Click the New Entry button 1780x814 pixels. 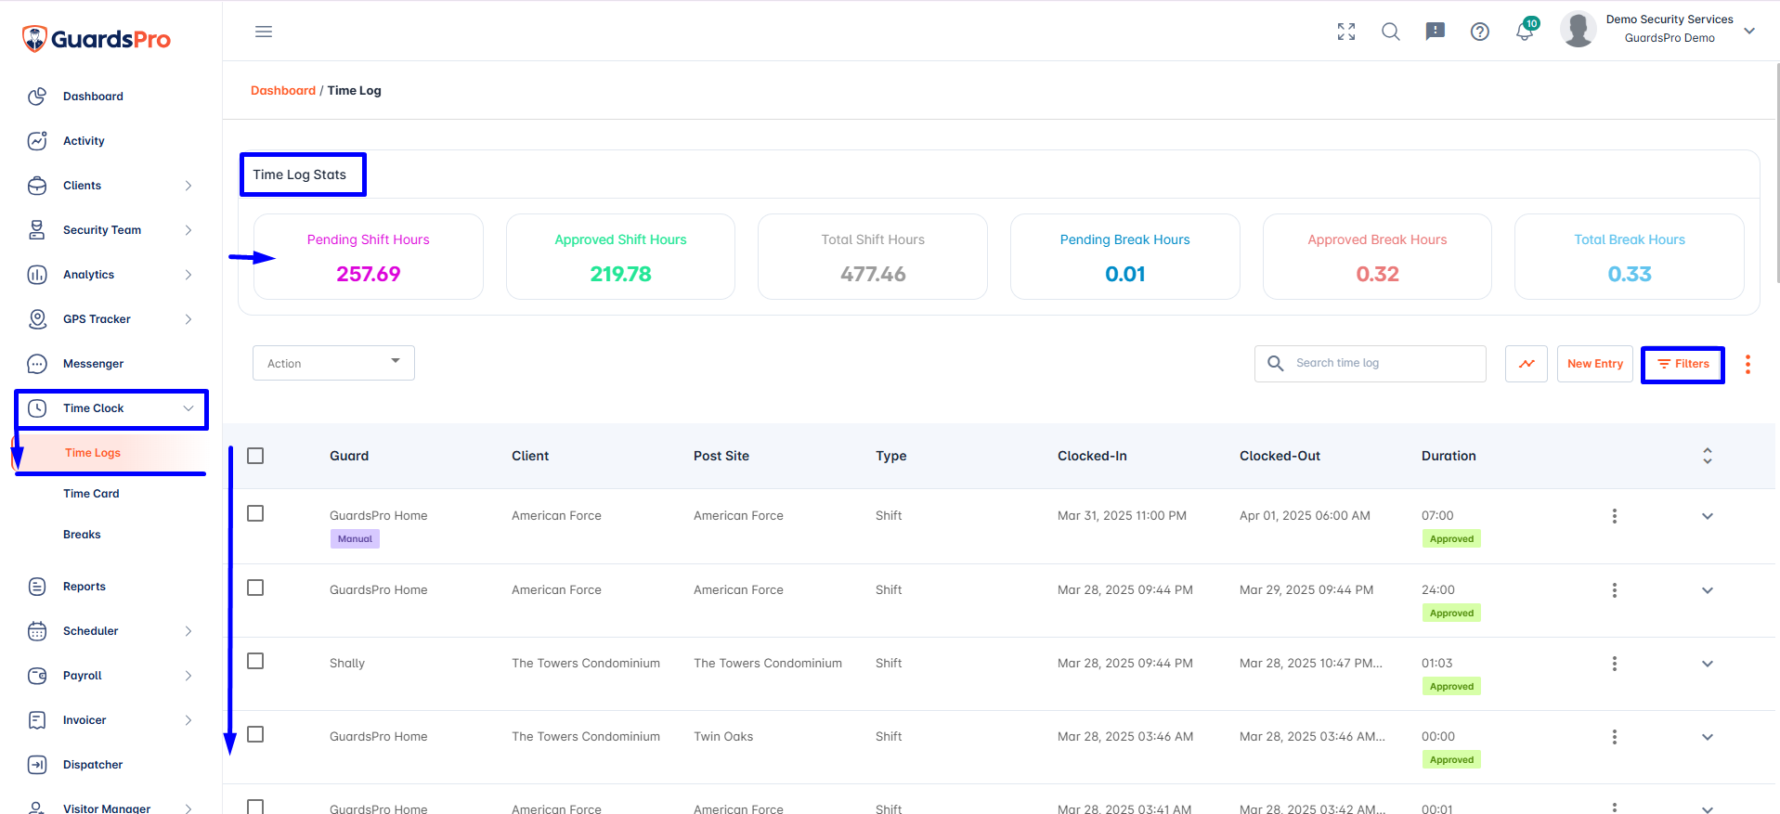coord(1595,364)
